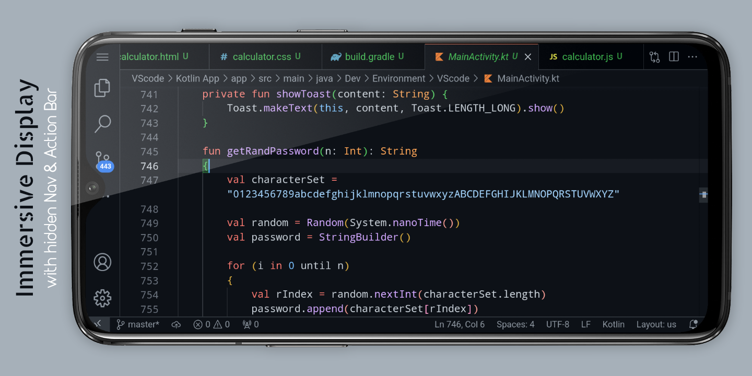Open the Kotlin language mode picker
Screen dimensions: 752x376
coord(614,325)
